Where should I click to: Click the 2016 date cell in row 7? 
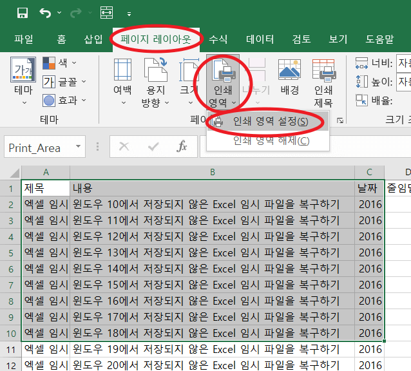(x=369, y=285)
